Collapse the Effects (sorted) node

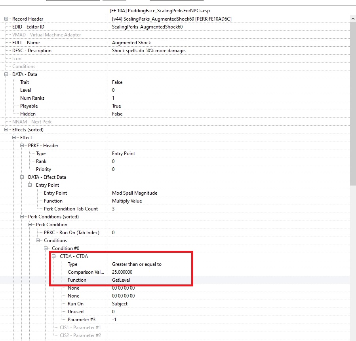pos(6,129)
